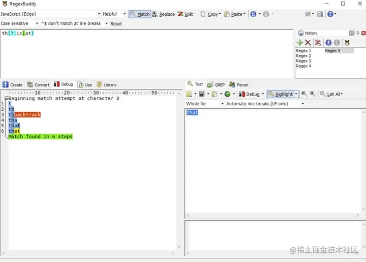Screen dimensions: 366x262
Task: Open the Forum tab
Action: pyautogui.click(x=239, y=85)
